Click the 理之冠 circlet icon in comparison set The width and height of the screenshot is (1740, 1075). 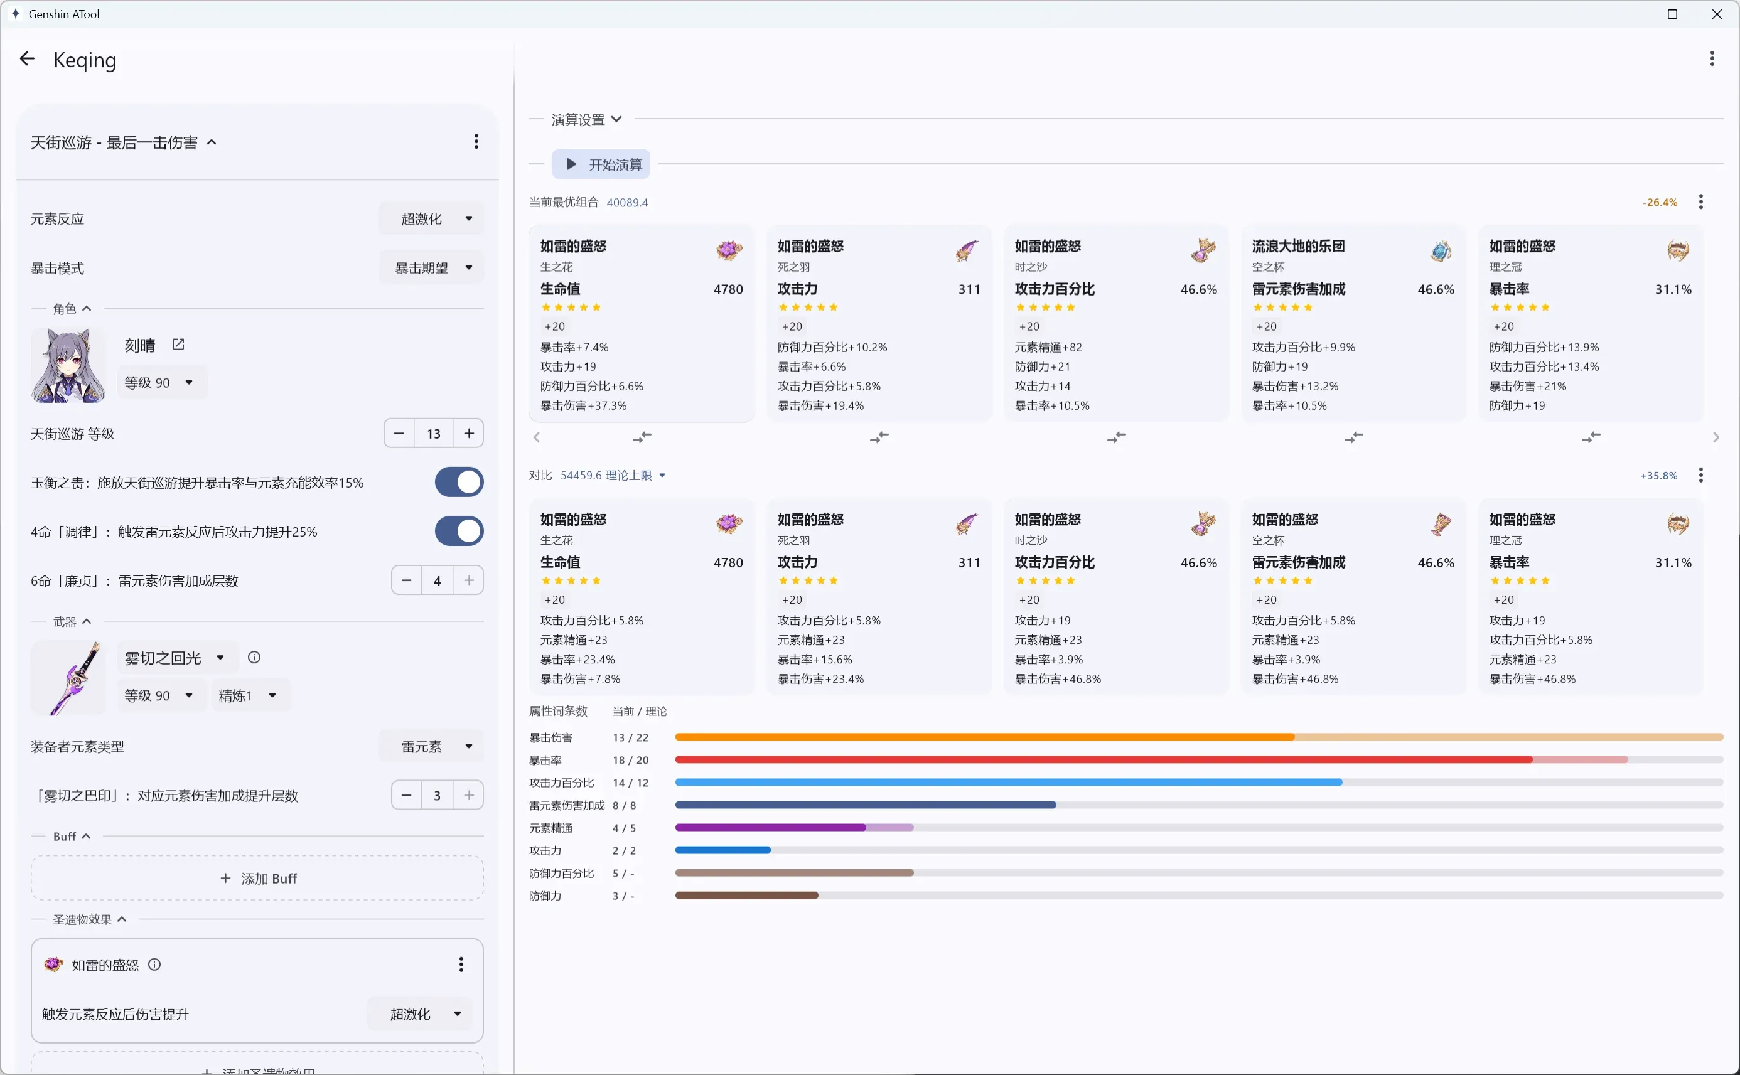click(x=1678, y=524)
